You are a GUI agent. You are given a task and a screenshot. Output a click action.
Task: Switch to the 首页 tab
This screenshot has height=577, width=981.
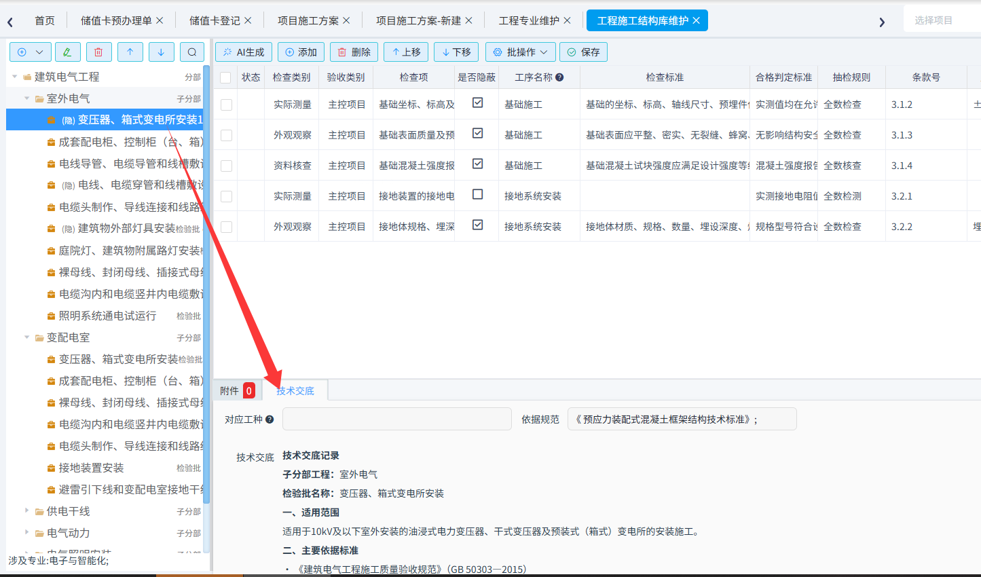coord(45,20)
